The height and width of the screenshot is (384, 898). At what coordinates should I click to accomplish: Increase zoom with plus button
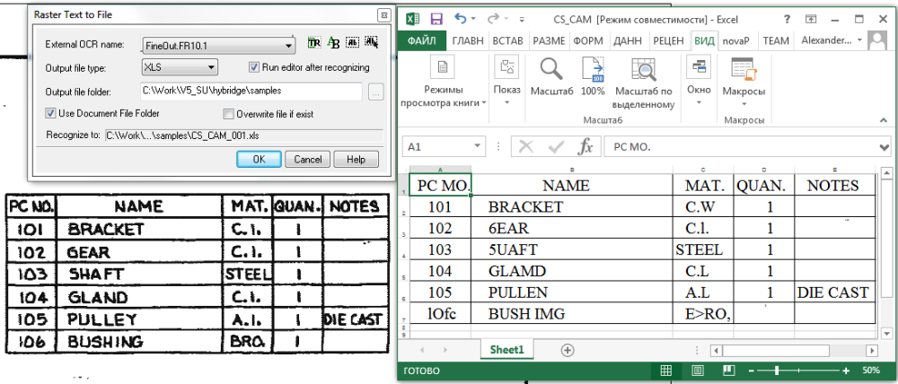(845, 371)
